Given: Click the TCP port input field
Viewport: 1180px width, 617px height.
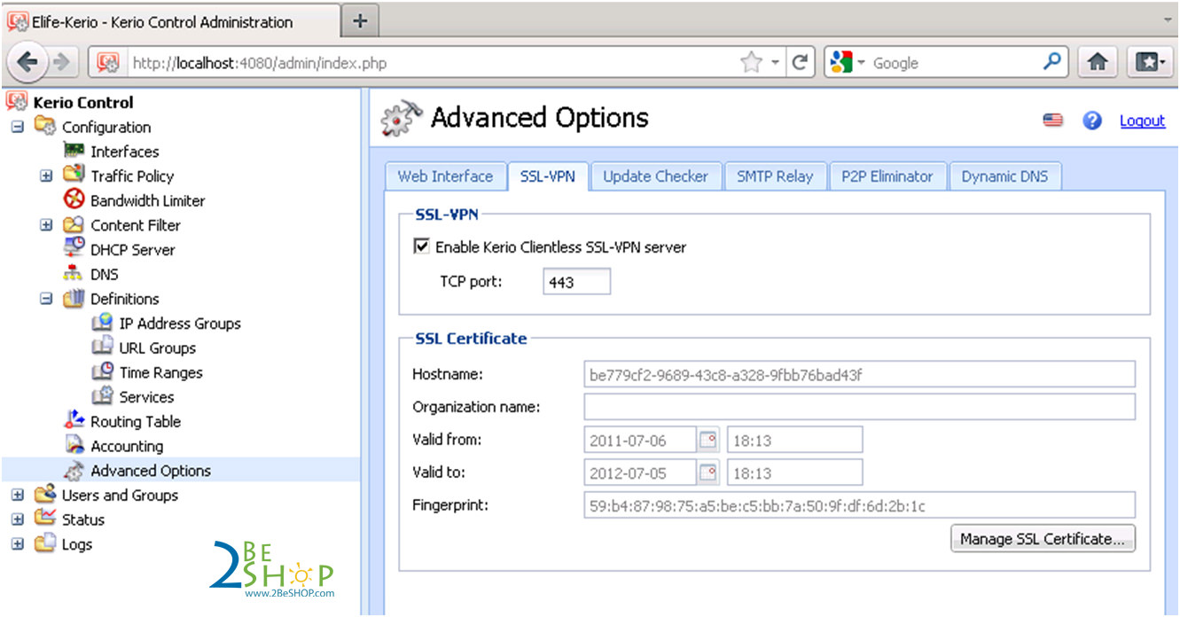Looking at the screenshot, I should [x=577, y=282].
